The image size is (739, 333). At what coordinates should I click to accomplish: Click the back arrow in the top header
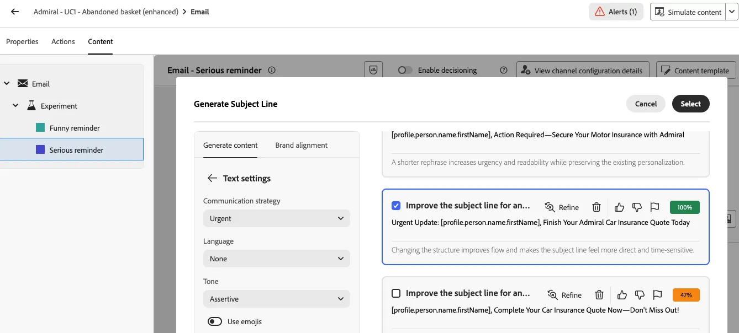click(15, 12)
